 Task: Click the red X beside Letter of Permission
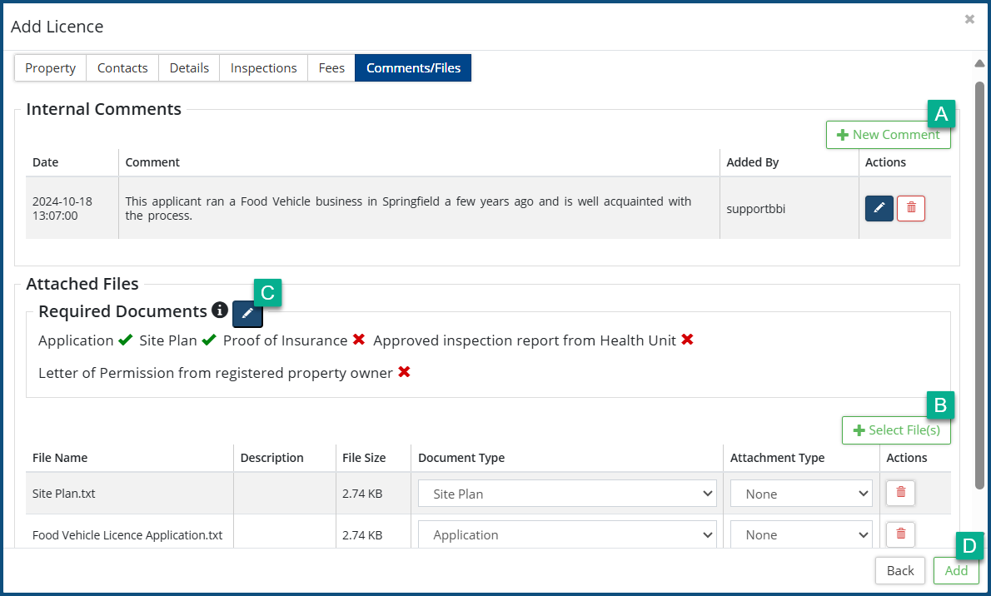405,372
